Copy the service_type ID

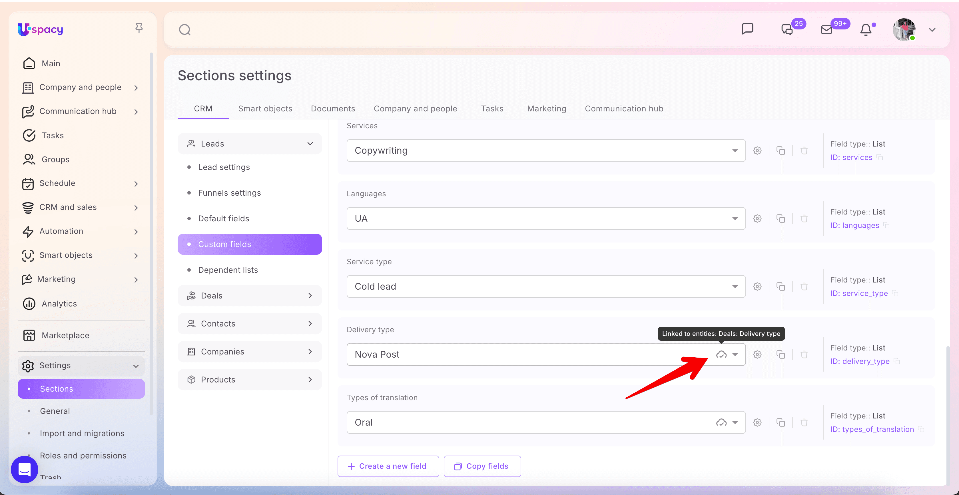(895, 294)
